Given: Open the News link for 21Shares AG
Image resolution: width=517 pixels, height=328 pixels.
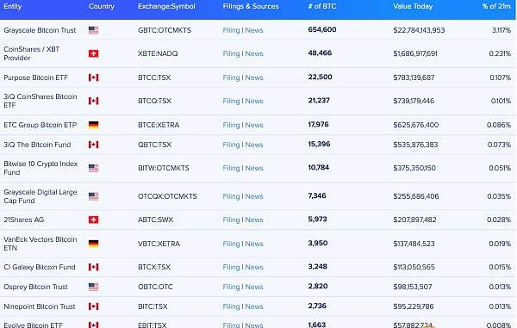Looking at the screenshot, I should (x=254, y=220).
